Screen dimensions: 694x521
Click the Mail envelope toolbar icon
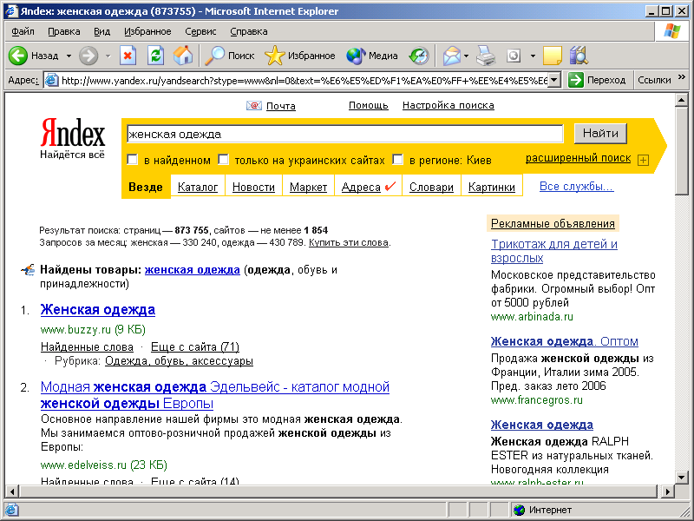451,56
